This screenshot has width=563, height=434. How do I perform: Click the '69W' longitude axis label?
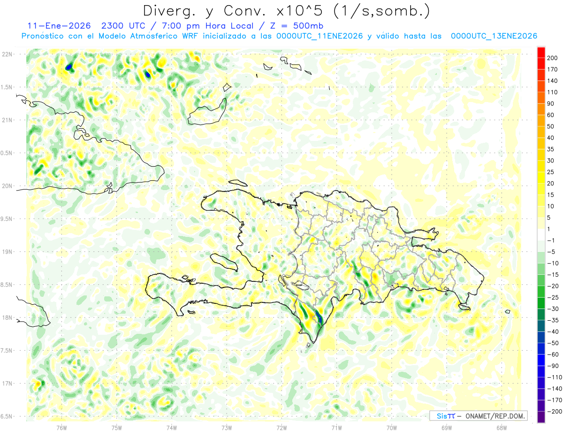pos(447,427)
